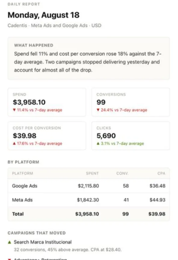Select the Cost Per Conversion card

(x=47, y=136)
